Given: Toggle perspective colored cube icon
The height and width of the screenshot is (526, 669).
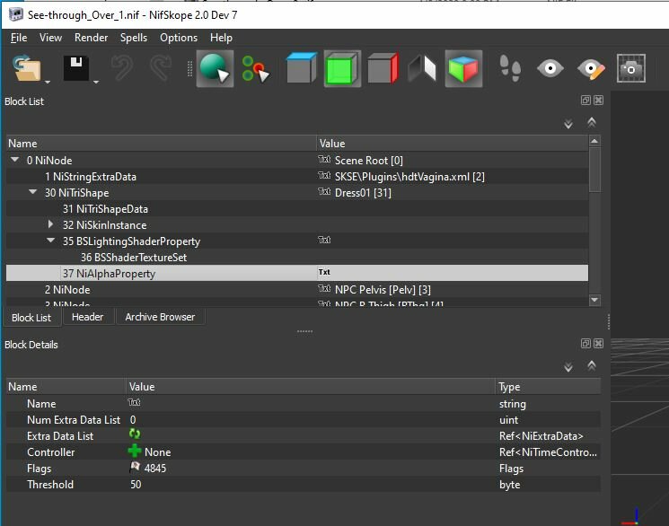Looking at the screenshot, I should tap(463, 68).
